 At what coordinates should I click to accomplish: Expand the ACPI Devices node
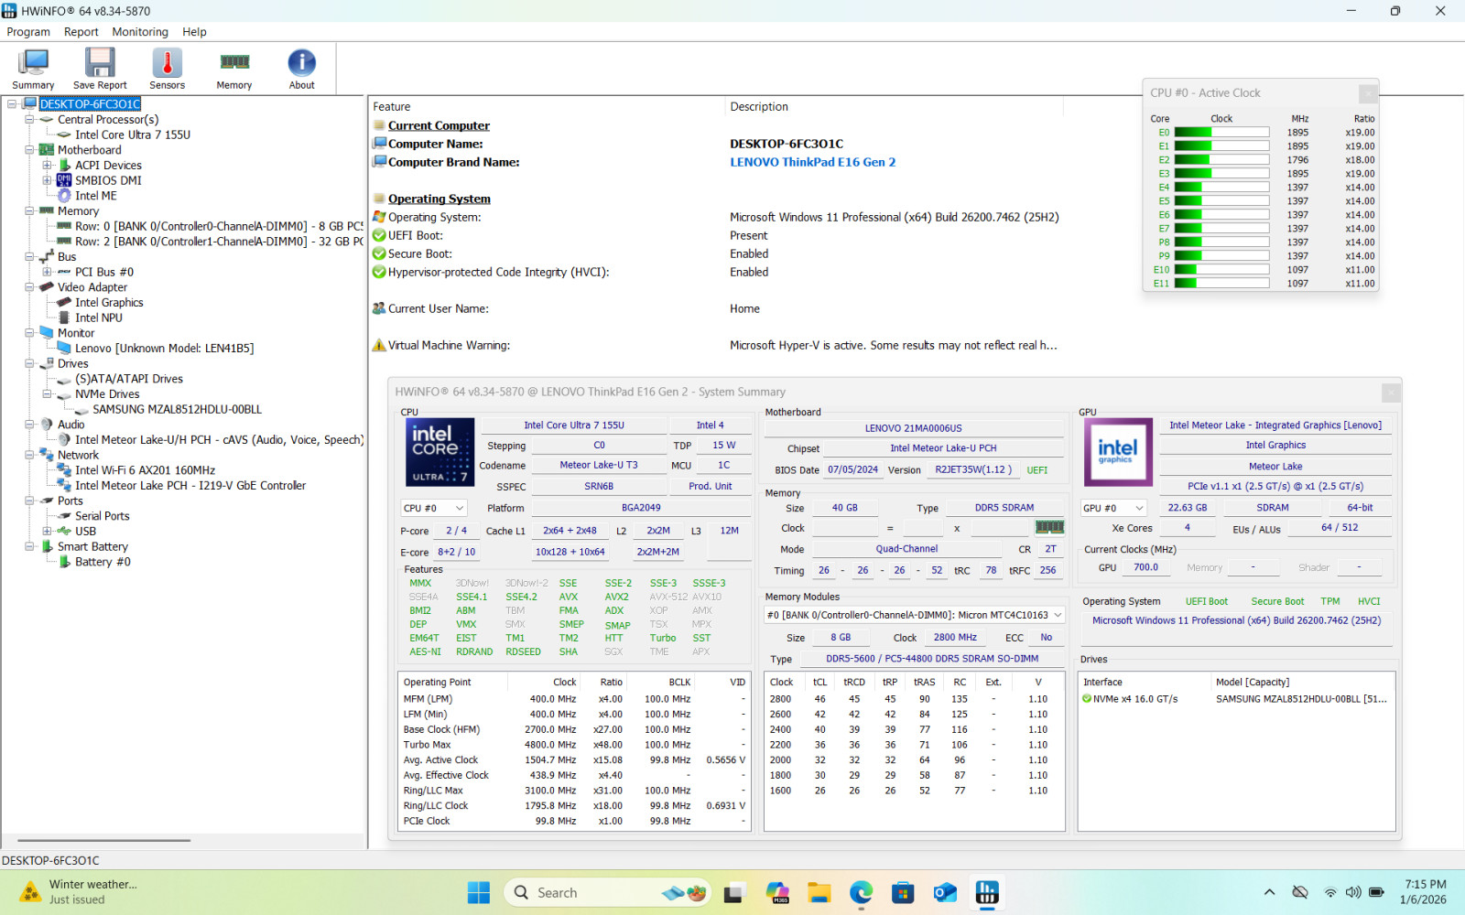pyautogui.click(x=47, y=165)
